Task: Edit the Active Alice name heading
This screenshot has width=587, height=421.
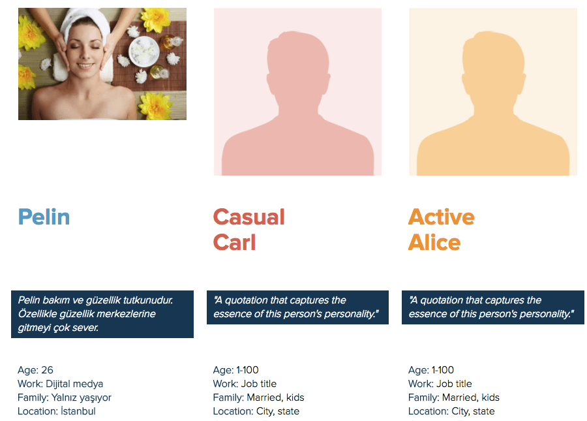Action: coord(442,230)
